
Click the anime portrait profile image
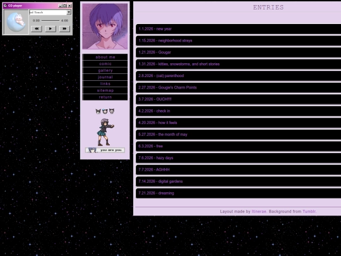click(x=105, y=27)
